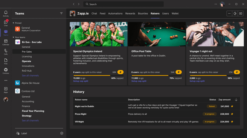Open the Activity bell icon

(x=6, y=13)
